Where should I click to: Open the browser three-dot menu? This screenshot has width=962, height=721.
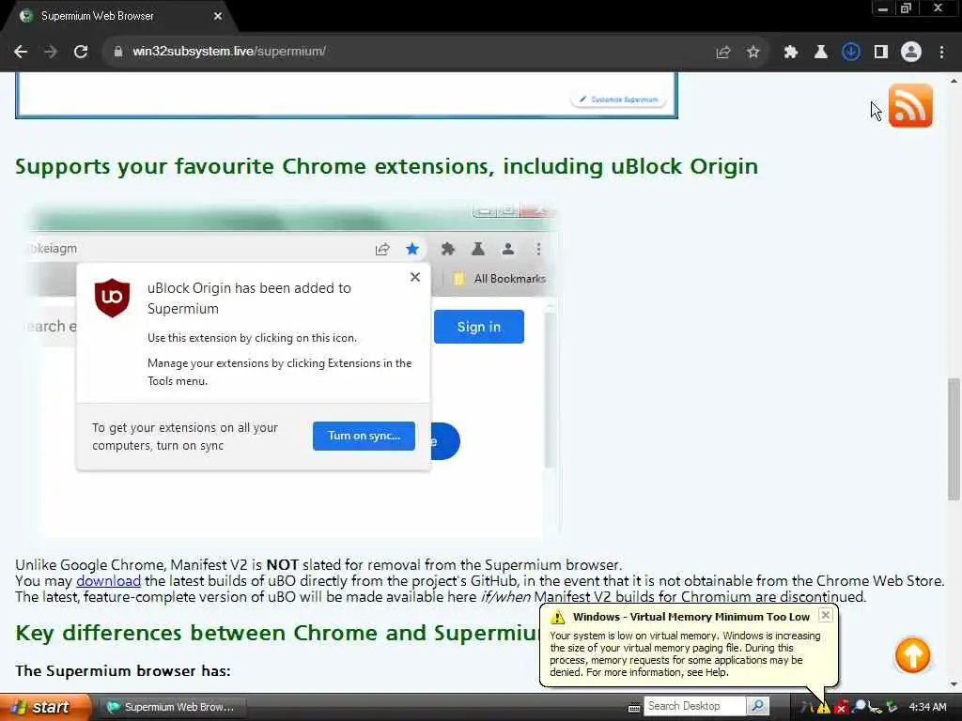941,53
